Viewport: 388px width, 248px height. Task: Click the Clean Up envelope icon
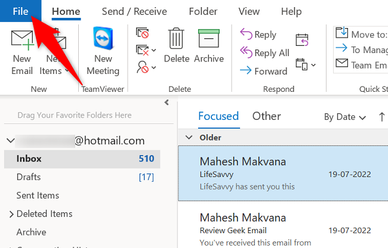(142, 50)
